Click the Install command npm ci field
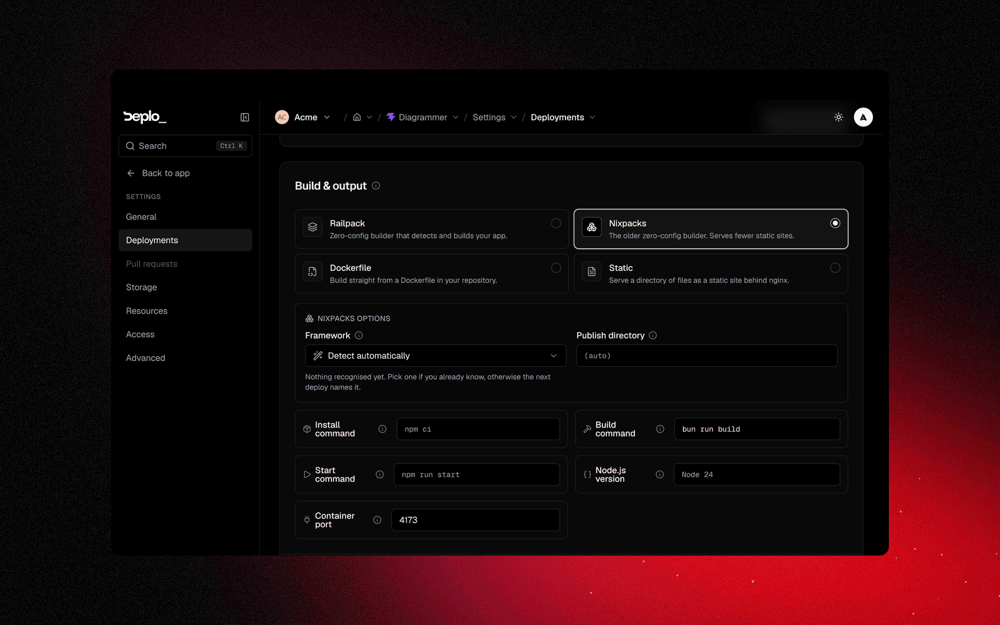Image resolution: width=1000 pixels, height=625 pixels. (x=478, y=429)
